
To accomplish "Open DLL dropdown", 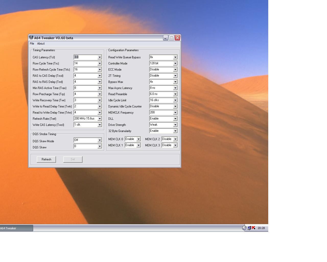I will click(175, 119).
